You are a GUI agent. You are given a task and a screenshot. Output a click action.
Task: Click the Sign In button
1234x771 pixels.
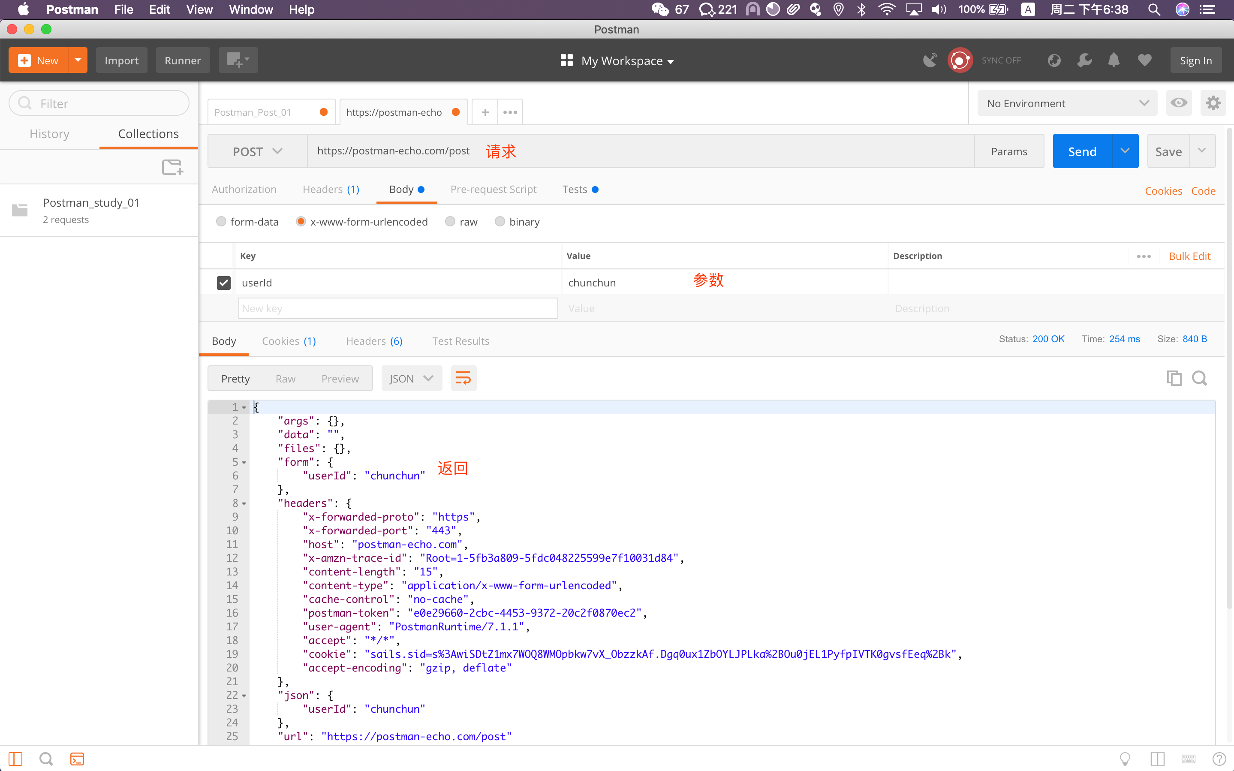[x=1196, y=60]
